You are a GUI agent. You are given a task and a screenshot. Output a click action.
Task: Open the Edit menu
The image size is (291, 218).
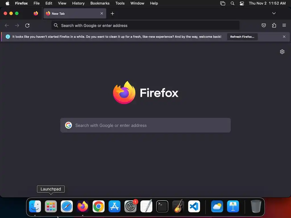[x=49, y=3]
